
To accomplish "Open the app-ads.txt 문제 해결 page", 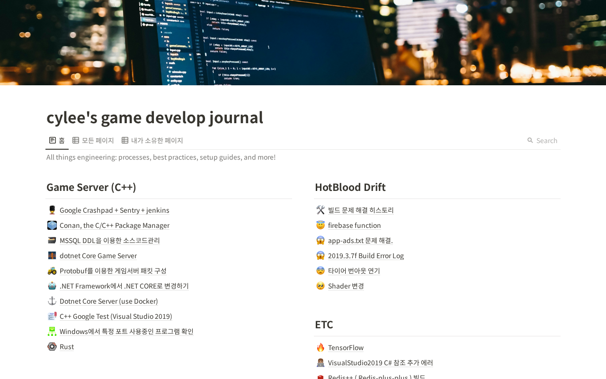I will pos(360,241).
